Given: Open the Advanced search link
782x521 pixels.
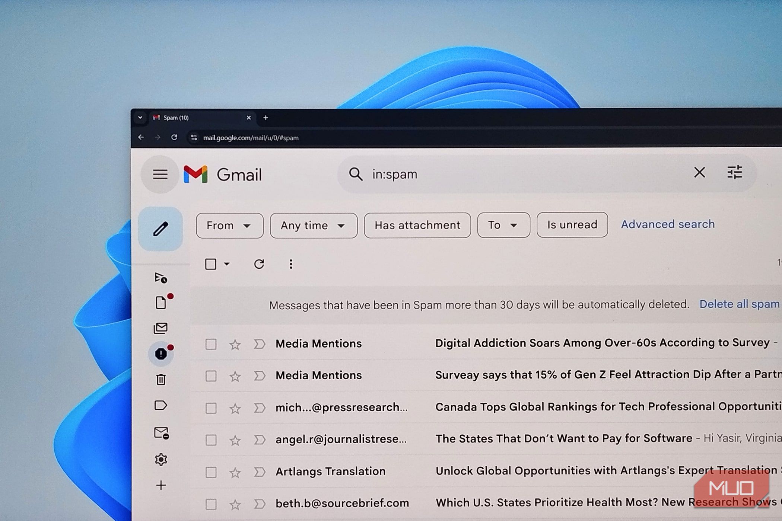Looking at the screenshot, I should (x=667, y=224).
